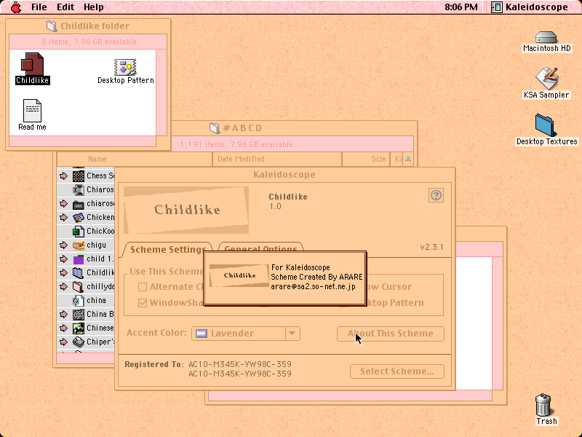Select the Childlike scheme file icon
582x437 pixels.
[x=32, y=65]
